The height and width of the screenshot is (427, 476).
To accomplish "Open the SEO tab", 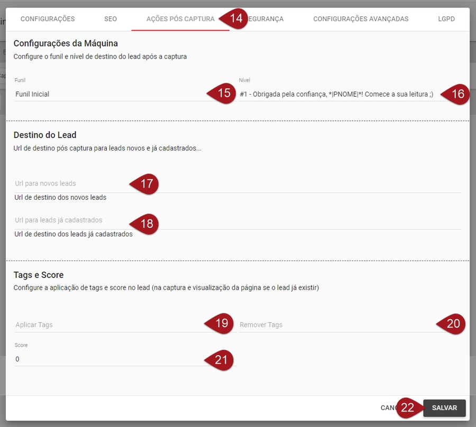I will 111,19.
